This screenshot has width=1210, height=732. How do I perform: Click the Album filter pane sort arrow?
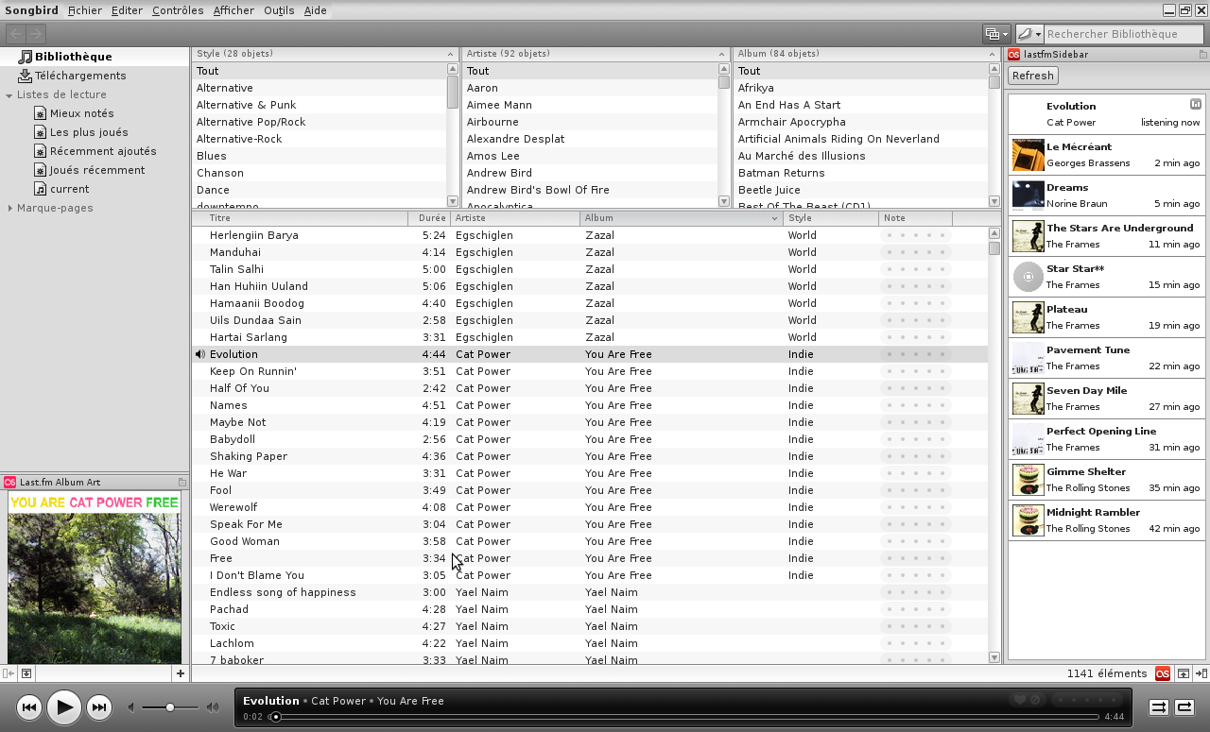point(993,55)
